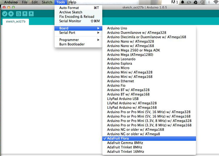
Task: Pick Arduino Mini w/ ATmega168
Action: tap(149, 77)
